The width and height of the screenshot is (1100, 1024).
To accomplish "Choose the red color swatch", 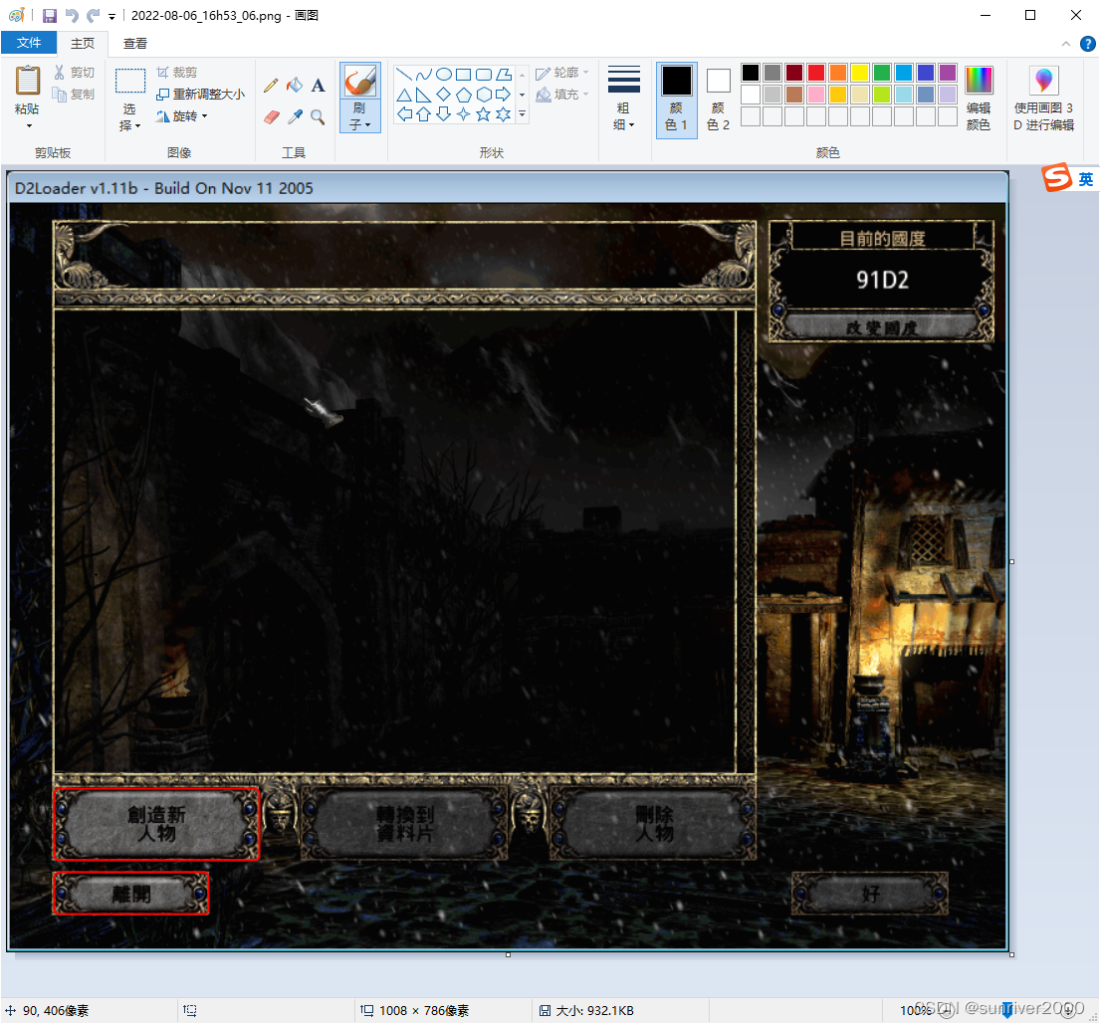I will 816,73.
